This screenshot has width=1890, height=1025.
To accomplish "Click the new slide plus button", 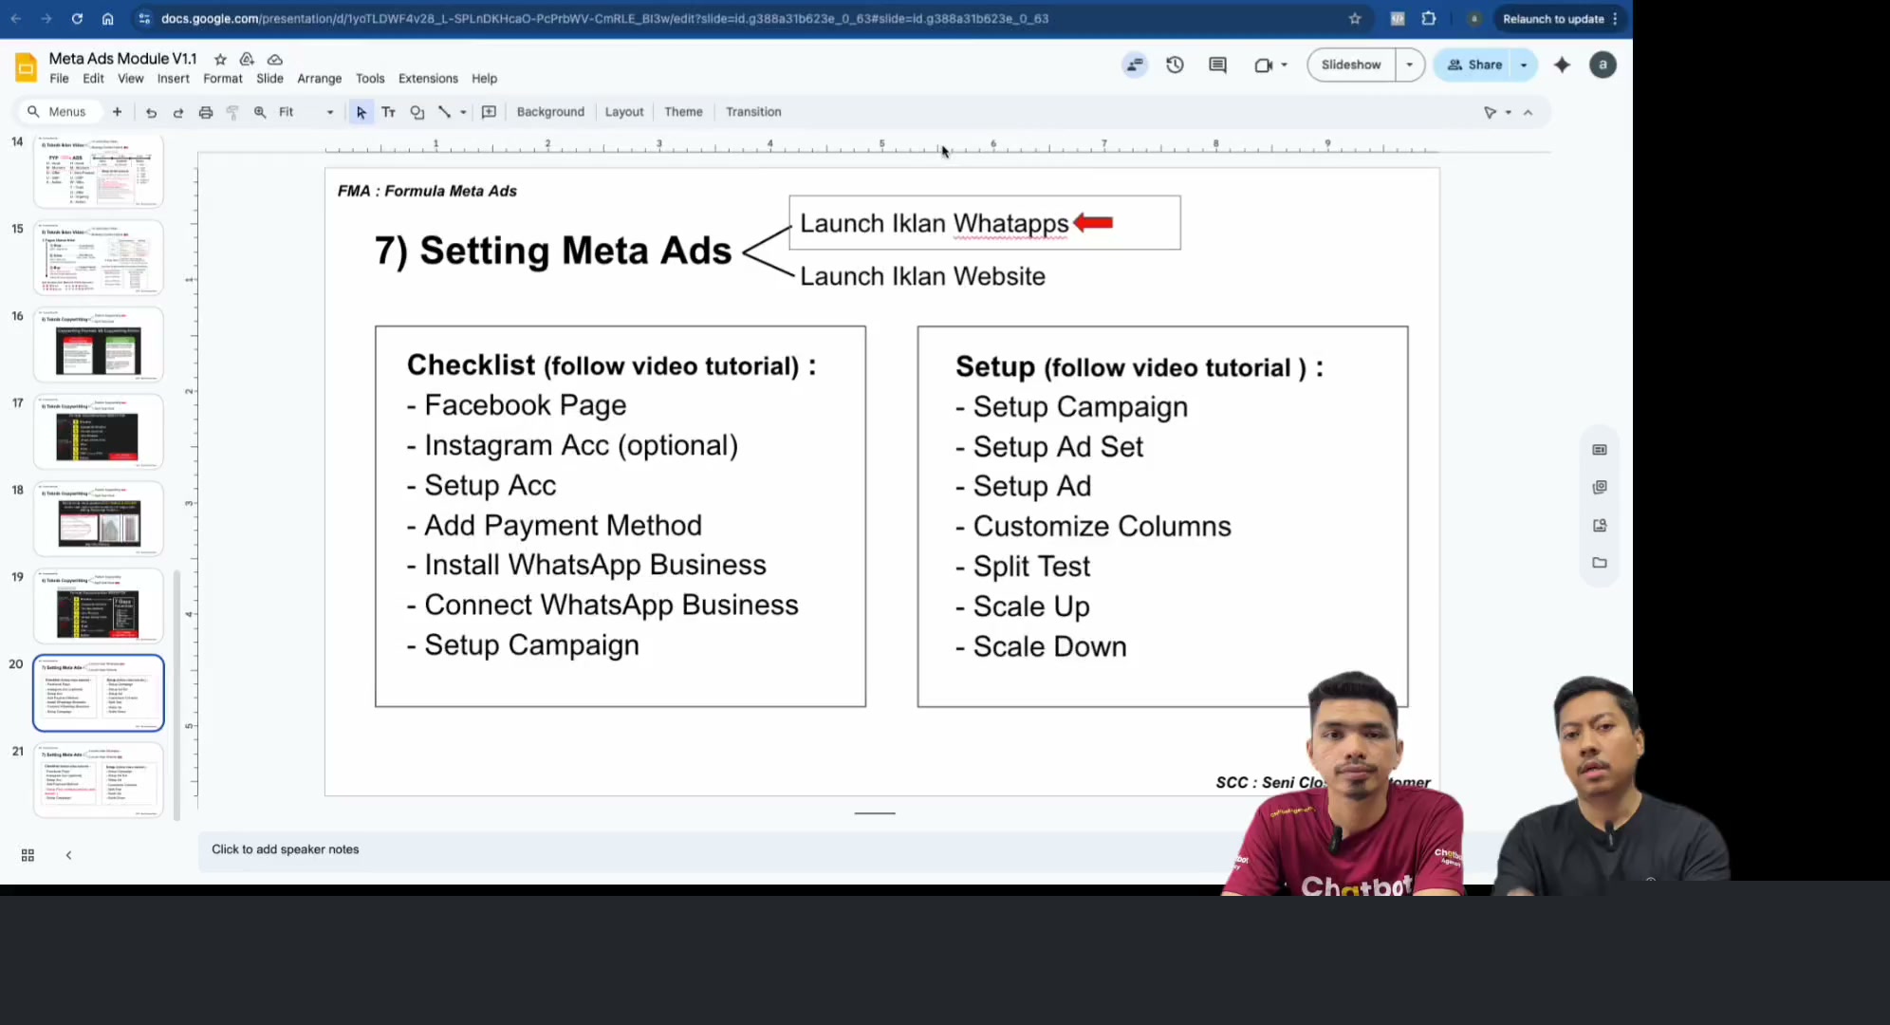I will 117,112.
